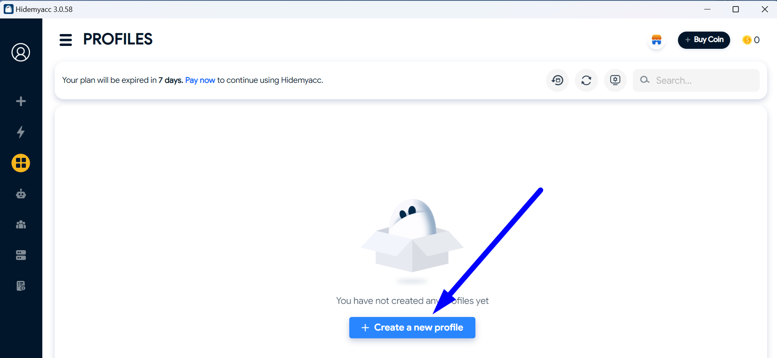Toggle the hamburger menu beside PROFILES
The width and height of the screenshot is (777, 358).
pos(66,40)
